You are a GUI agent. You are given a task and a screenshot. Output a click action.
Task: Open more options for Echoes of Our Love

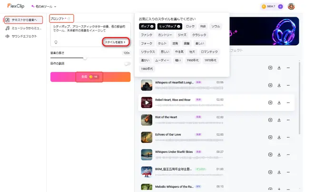(x=288, y=137)
